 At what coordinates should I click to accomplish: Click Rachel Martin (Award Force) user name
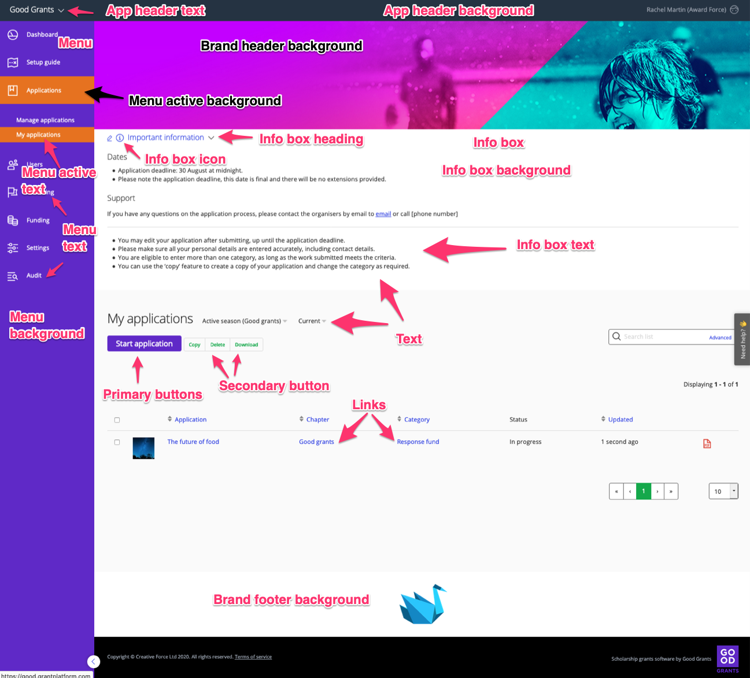[686, 10]
